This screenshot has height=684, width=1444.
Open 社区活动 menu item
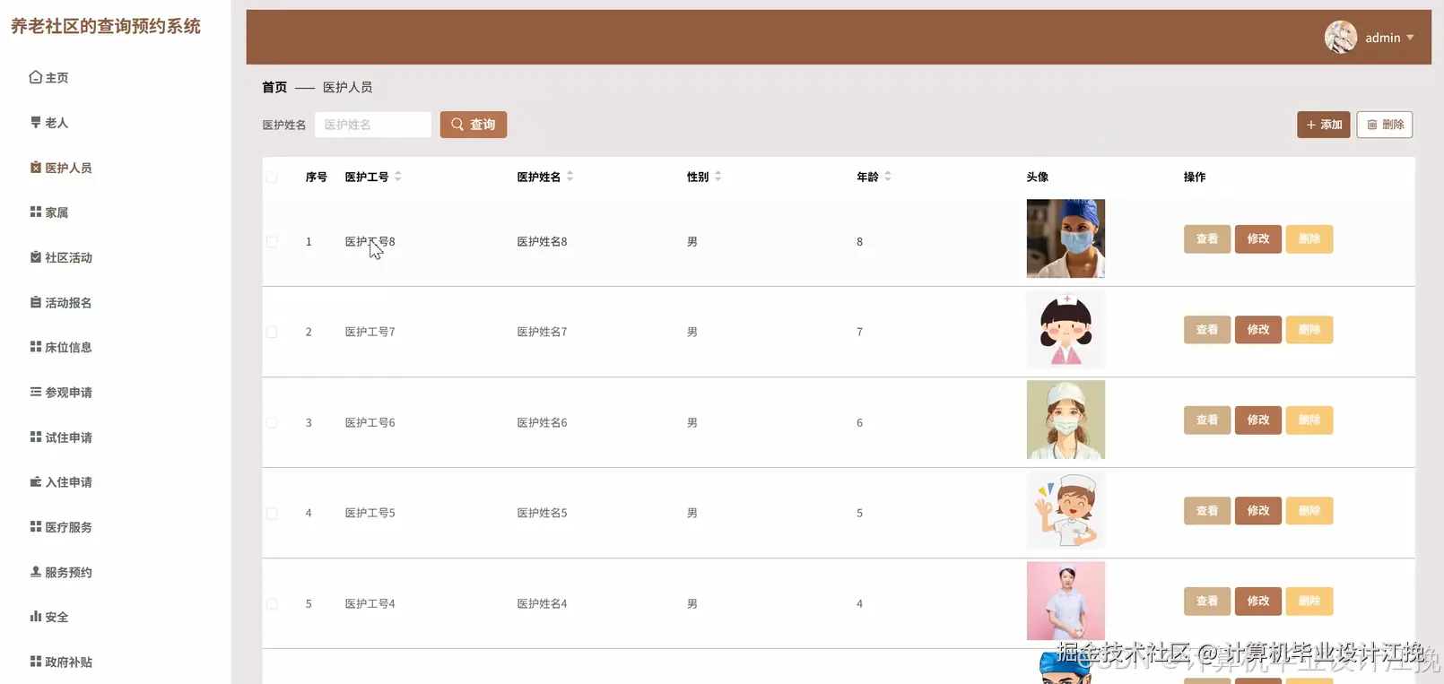pos(68,257)
